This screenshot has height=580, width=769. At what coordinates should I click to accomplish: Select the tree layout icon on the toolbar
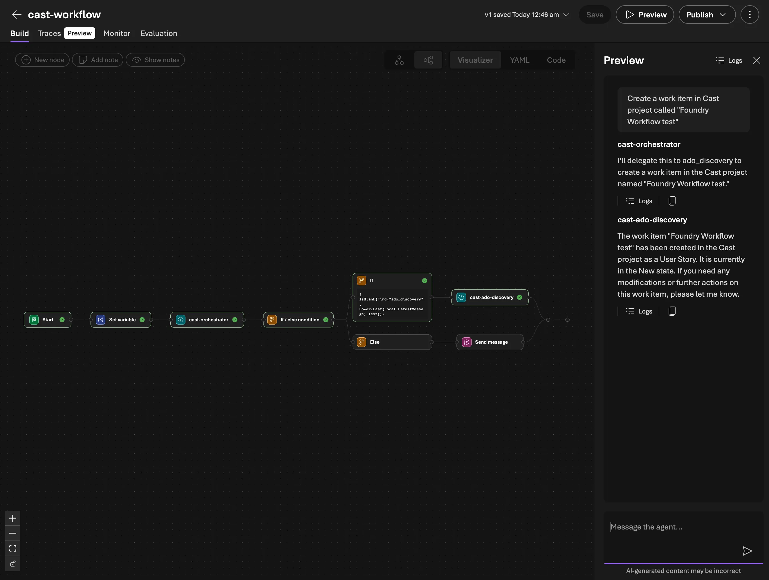[x=399, y=60]
